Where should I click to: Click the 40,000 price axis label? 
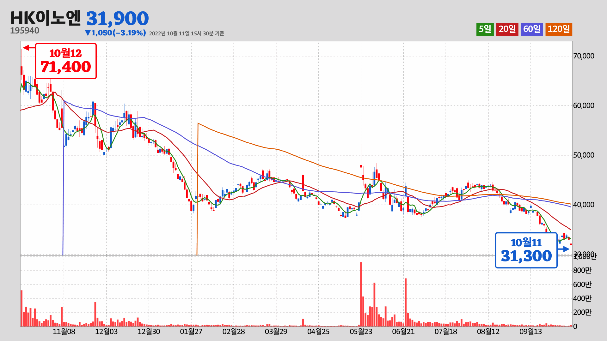coord(584,205)
